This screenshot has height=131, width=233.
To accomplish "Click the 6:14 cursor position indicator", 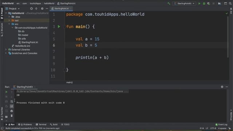I will pos(202,128).
